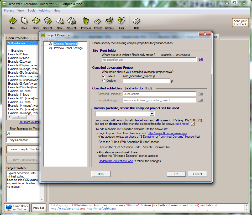Click Edit link for Site_Root folder

[x=201, y=60]
